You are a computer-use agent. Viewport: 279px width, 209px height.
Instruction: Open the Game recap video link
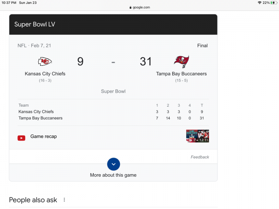[x=44, y=137]
